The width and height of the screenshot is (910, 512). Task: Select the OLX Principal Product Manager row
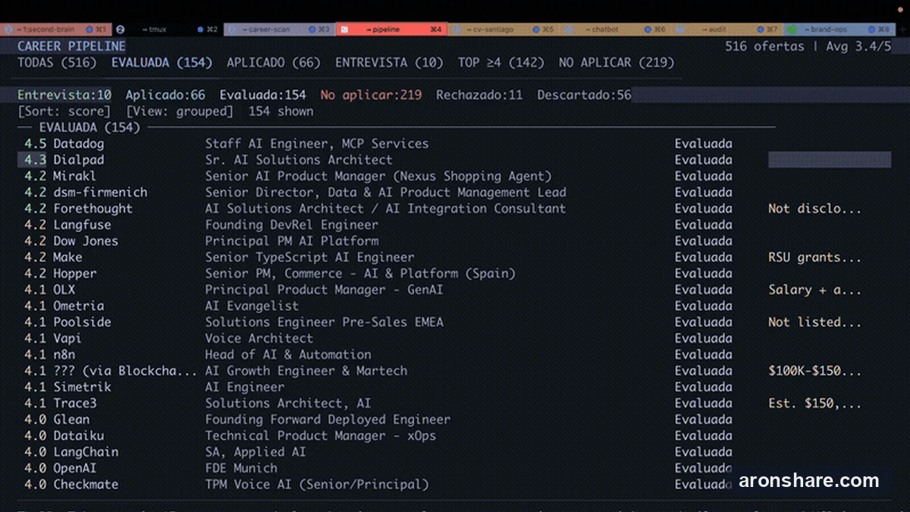455,290
